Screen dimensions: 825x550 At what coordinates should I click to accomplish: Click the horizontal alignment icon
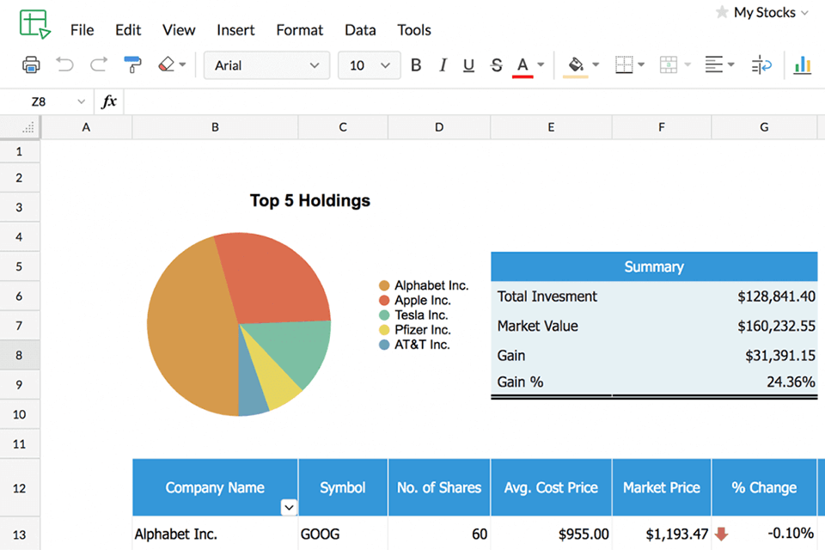coord(713,64)
